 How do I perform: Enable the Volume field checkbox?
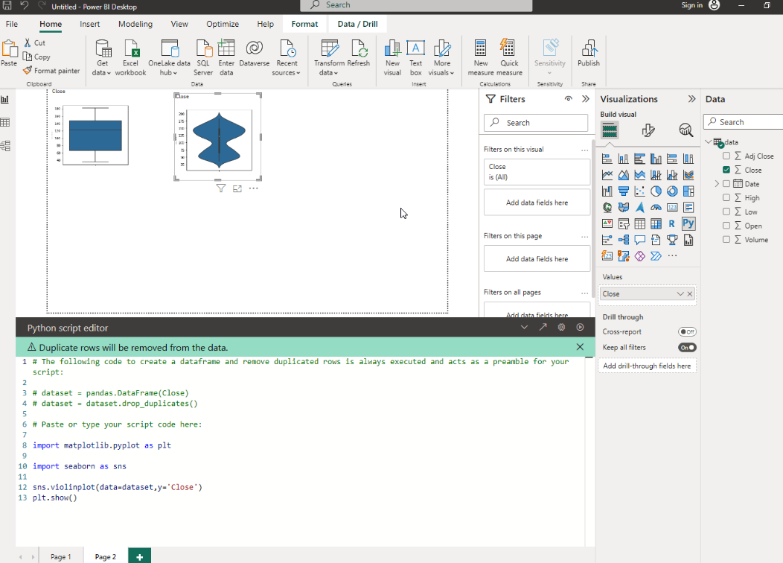(726, 240)
